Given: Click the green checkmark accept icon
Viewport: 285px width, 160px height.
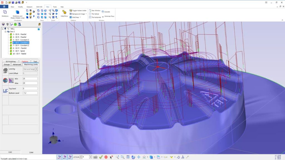Looking at the screenshot, I should 101,157.
